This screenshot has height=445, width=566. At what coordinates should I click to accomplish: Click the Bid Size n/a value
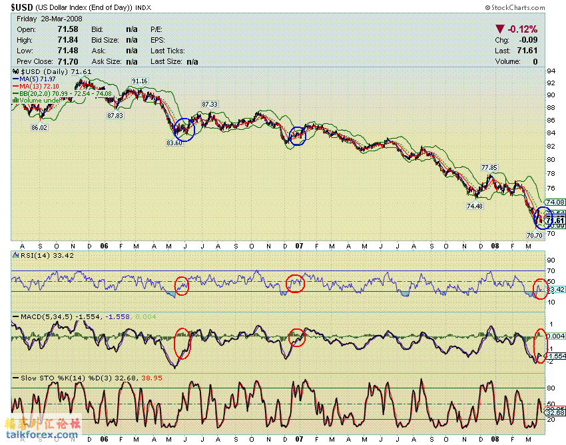click(x=132, y=40)
